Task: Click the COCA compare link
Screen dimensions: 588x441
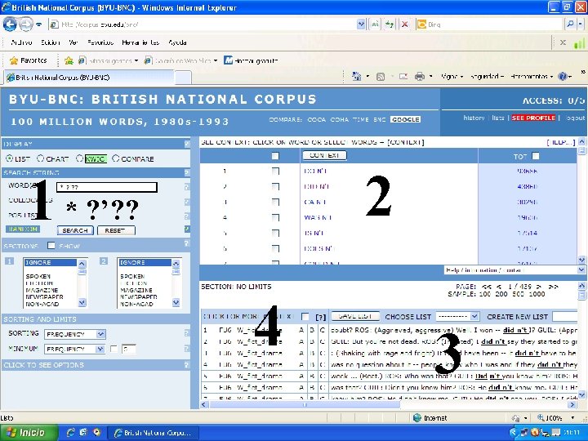Action: [x=317, y=119]
